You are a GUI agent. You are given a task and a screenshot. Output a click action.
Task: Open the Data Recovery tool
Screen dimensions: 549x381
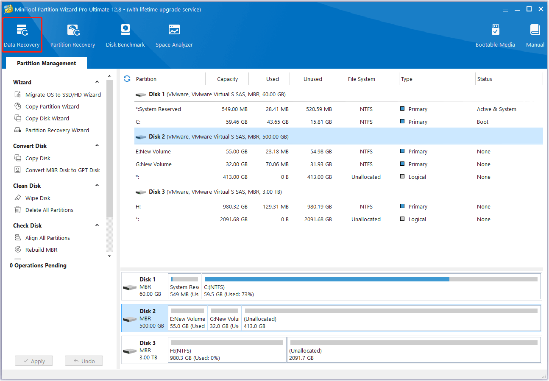(22, 36)
